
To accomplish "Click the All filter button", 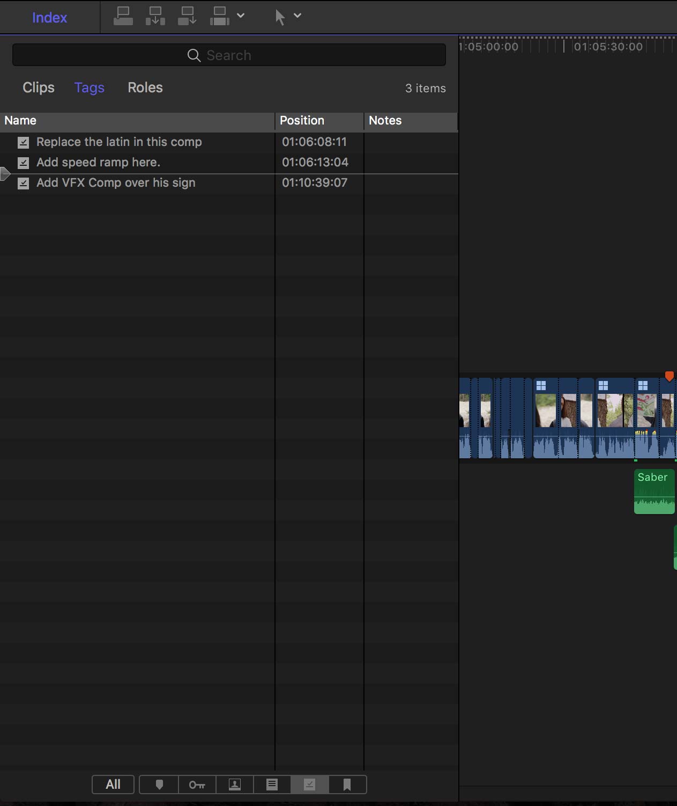I will pos(113,785).
